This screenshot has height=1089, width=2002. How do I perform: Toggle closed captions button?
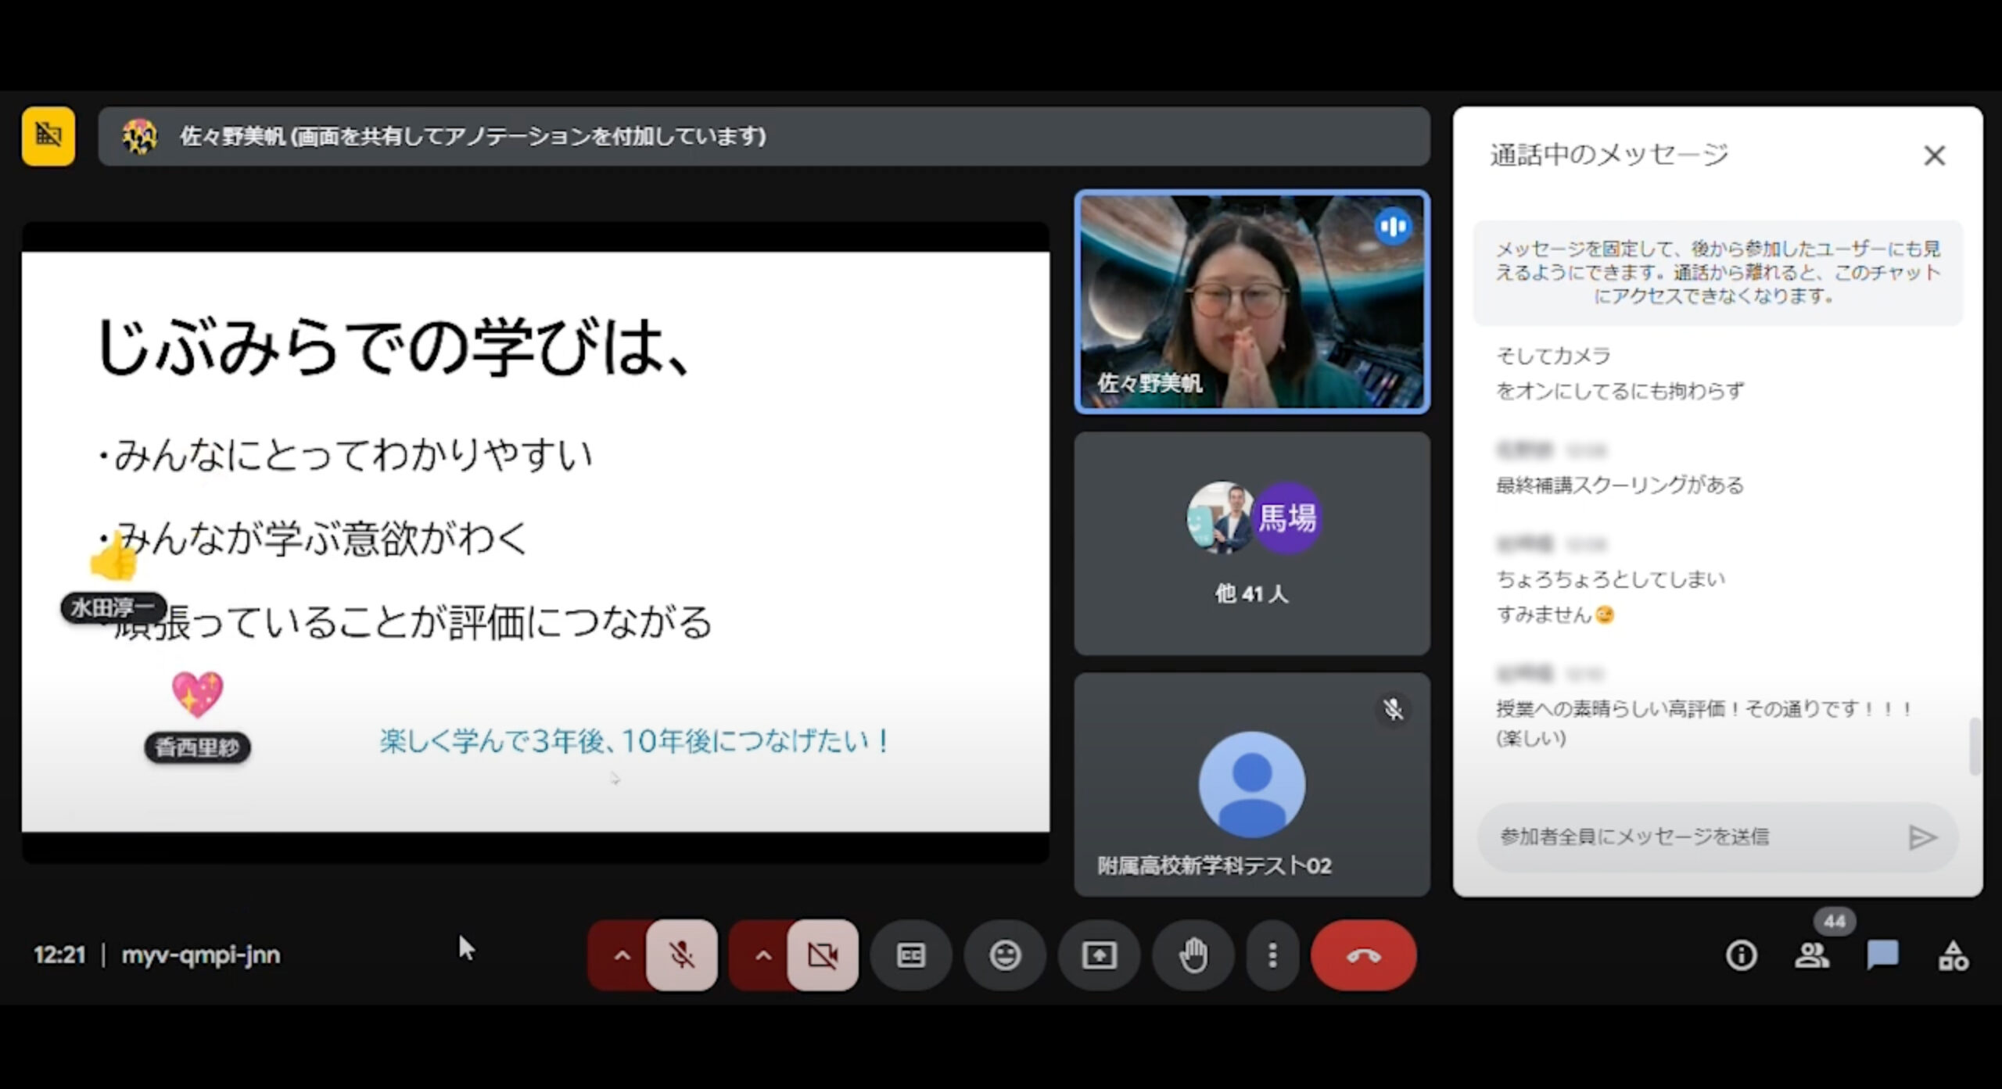tap(911, 955)
